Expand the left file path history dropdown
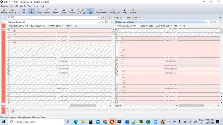Image resolution: width=223 pixels, height=125 pixels. pos(100,22)
